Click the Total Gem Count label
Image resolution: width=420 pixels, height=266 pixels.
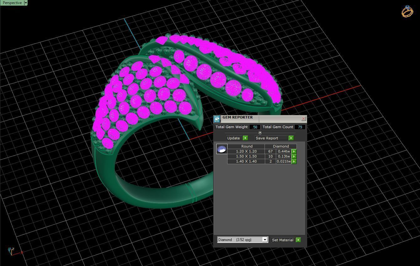278,127
